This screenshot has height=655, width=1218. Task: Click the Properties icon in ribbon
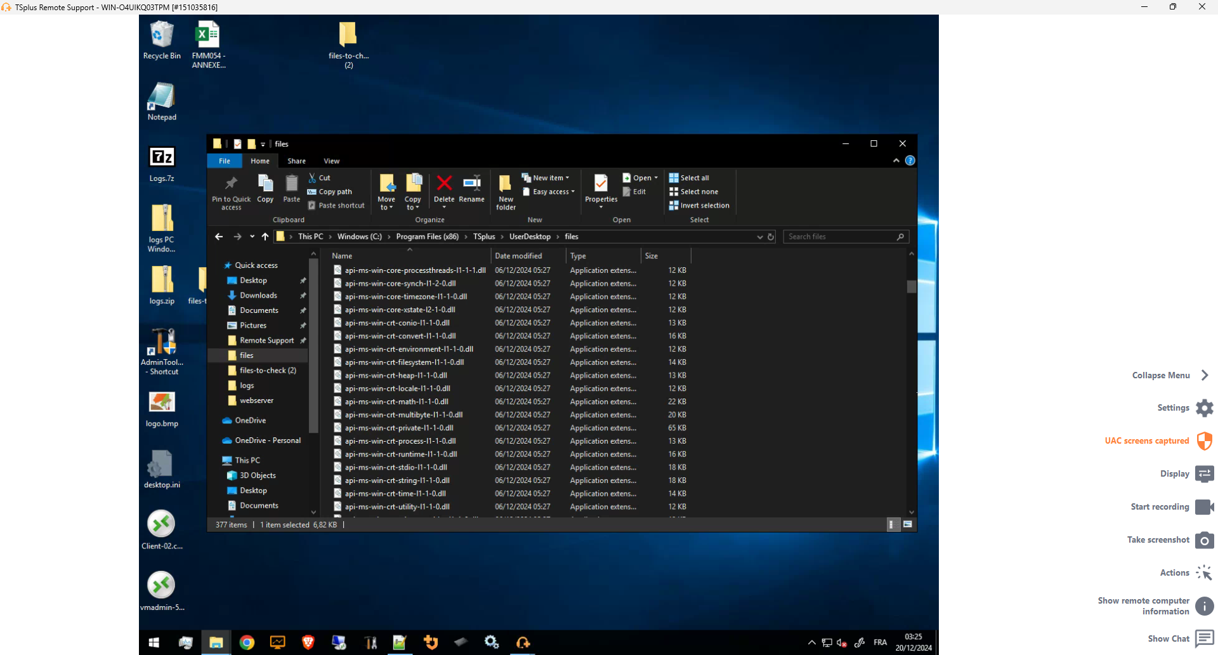[601, 184]
